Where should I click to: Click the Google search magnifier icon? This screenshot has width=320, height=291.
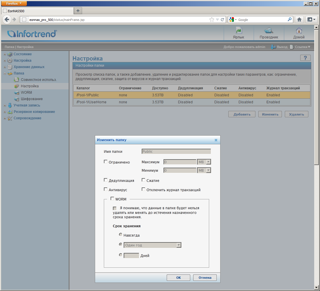click(x=289, y=19)
